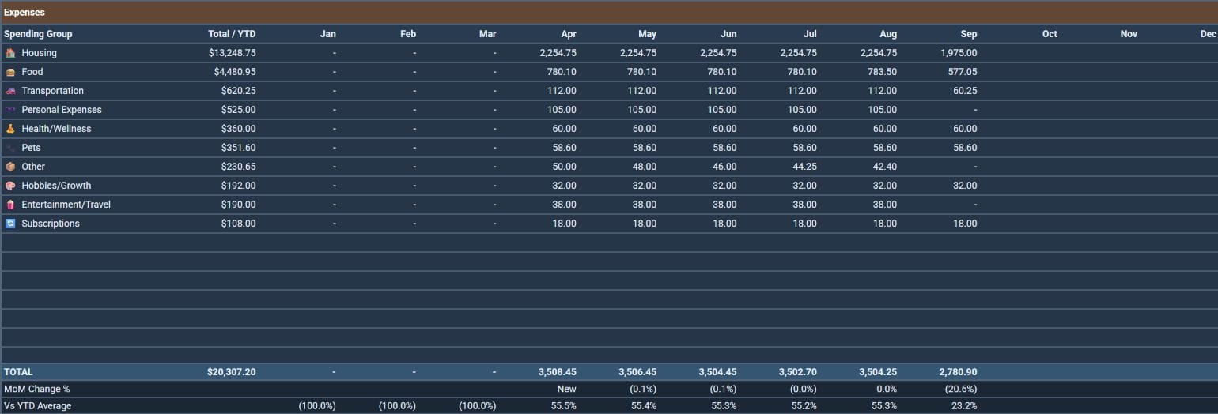Viewport: 1218px width, 414px height.
Task: Select the Mar column header
Action: click(x=488, y=34)
